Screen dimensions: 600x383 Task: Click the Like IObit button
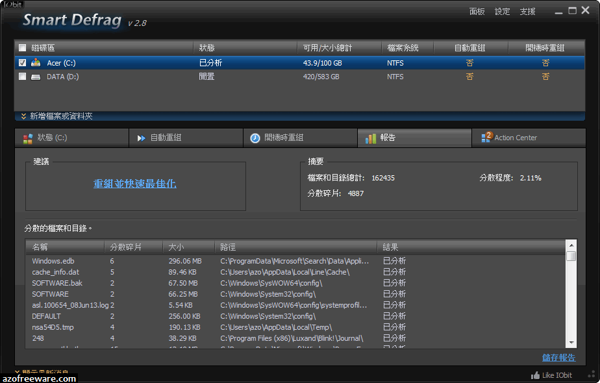(551, 375)
